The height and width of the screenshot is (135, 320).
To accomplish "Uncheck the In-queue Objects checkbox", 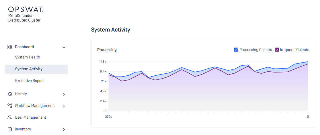I will (x=277, y=50).
